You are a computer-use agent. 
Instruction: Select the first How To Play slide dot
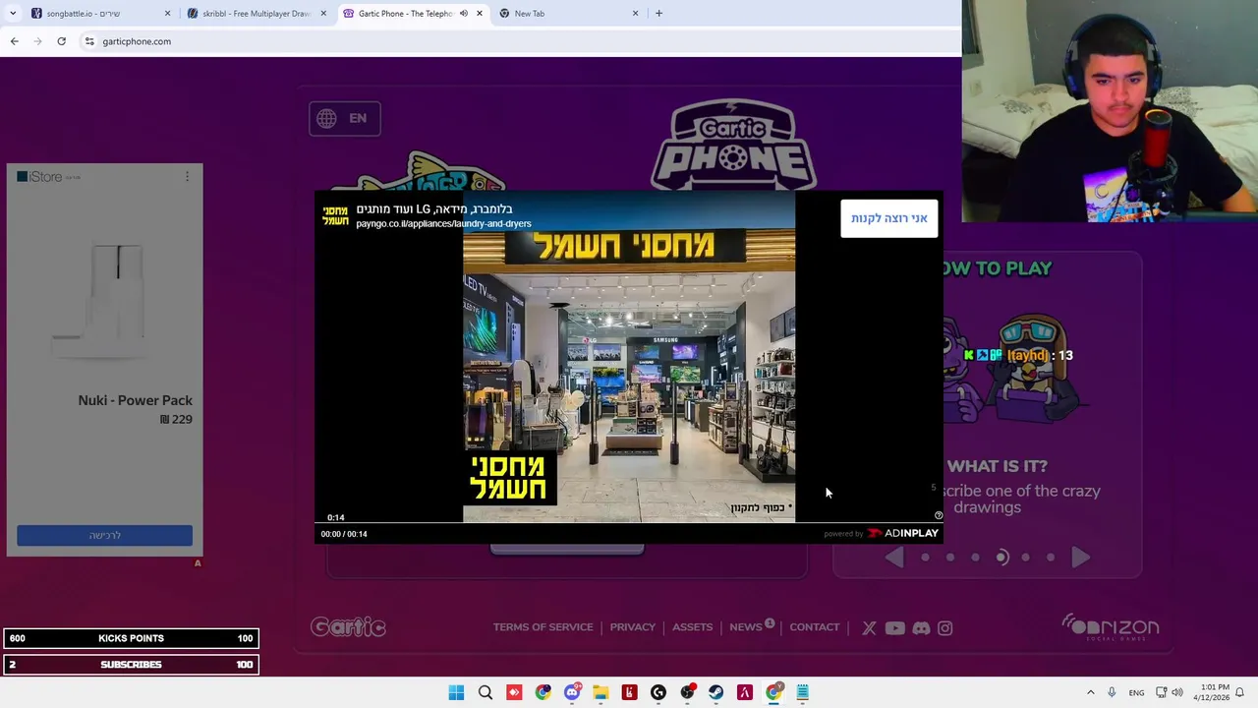coord(925,558)
